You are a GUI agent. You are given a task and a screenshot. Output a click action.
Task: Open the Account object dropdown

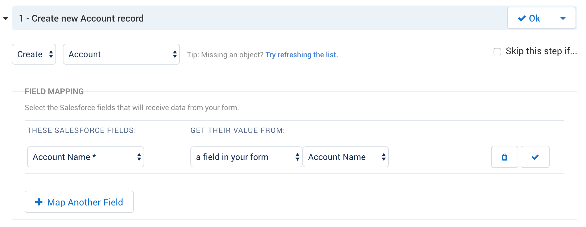121,54
